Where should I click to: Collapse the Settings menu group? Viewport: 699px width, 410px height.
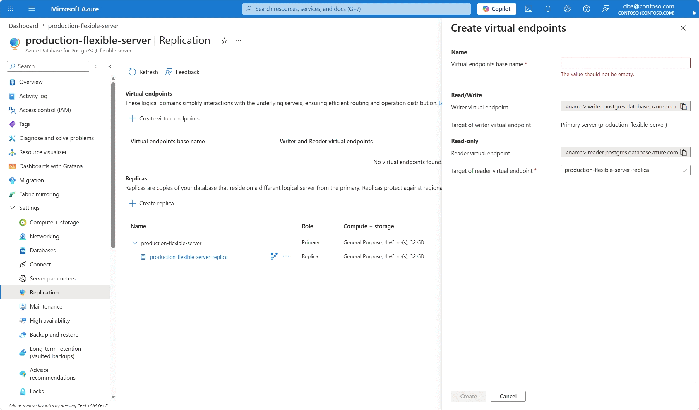click(12, 208)
